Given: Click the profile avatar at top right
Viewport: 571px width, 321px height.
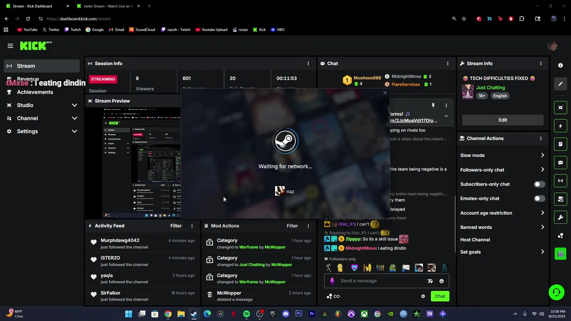Looking at the screenshot, I should 553,46.
